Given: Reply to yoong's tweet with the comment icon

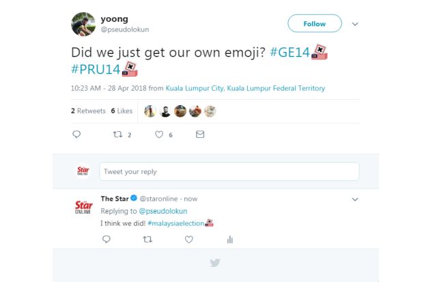Looking at the screenshot, I should click(x=76, y=135).
